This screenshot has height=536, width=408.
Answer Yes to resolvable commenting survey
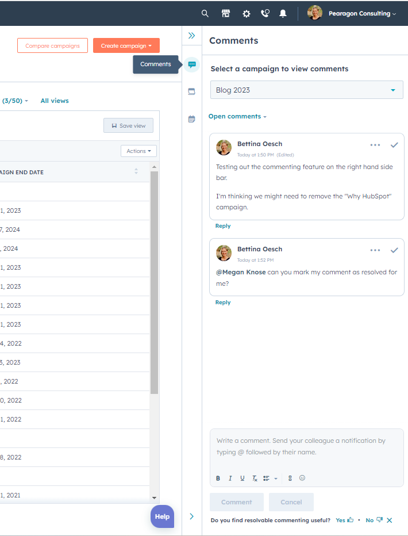344,520
